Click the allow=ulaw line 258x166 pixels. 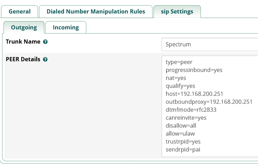pos(180,133)
